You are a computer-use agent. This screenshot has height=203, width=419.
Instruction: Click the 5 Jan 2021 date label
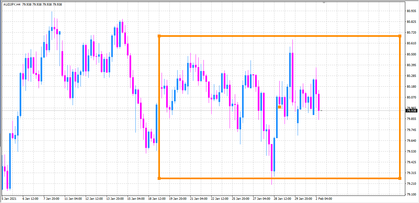point(9,198)
